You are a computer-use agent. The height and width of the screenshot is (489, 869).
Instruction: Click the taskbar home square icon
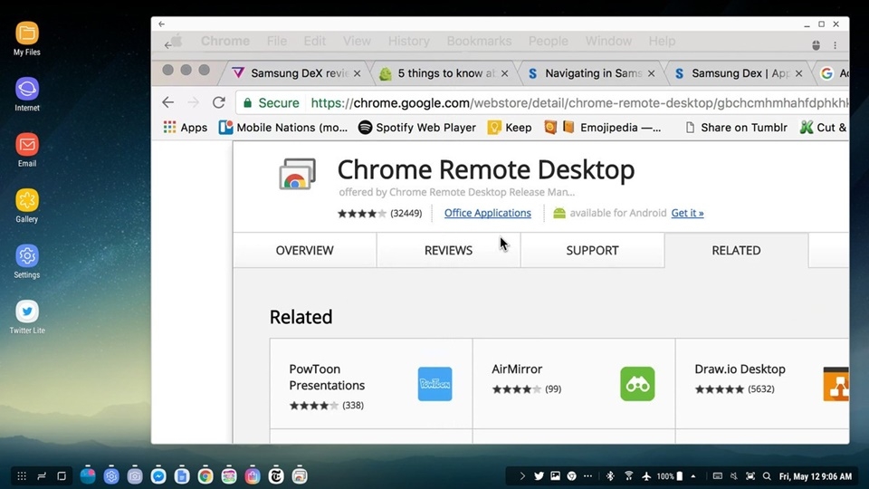[62, 476]
